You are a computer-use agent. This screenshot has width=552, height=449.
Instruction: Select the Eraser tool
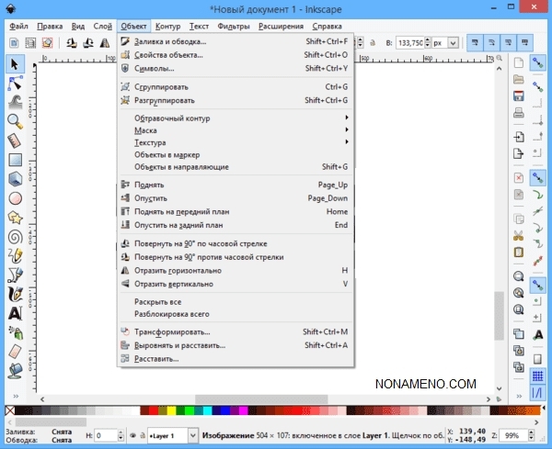15,352
